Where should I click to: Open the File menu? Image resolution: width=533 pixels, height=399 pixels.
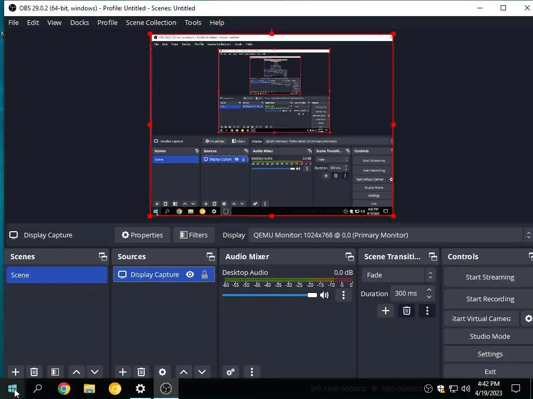[14, 22]
